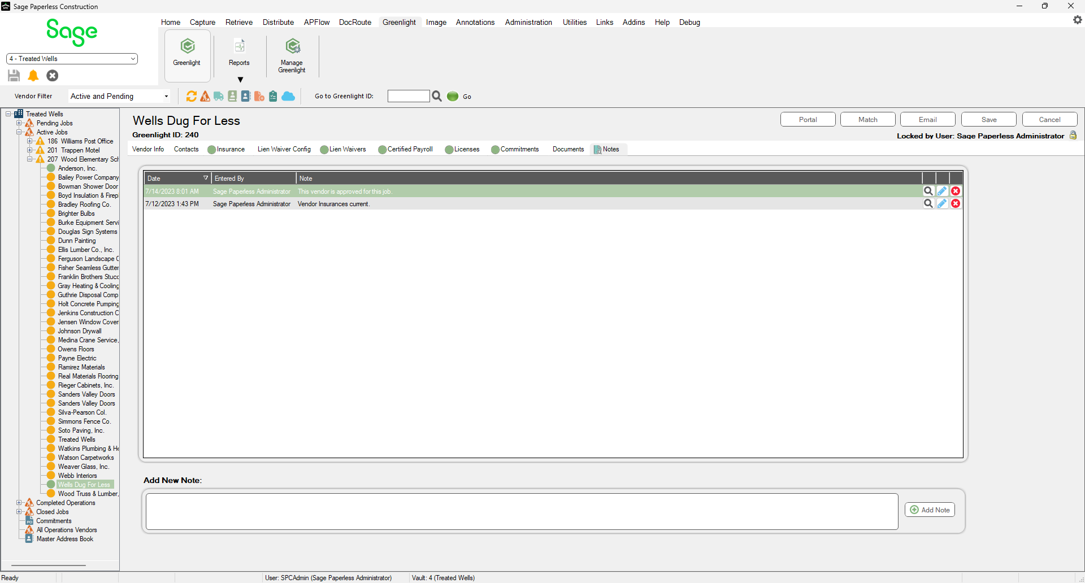View the 7/14/2023 note with its magnifier icon
The image size is (1085, 583).
click(x=928, y=191)
